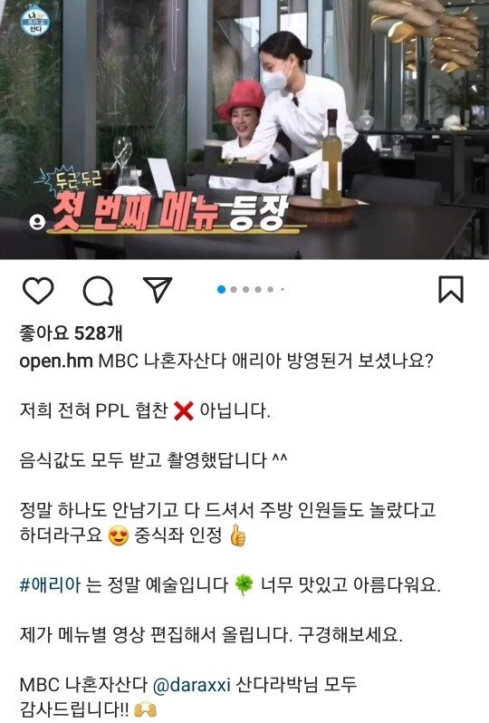Open the 좋아요 528개 likes list
The width and height of the screenshot is (489, 723).
click(71, 333)
